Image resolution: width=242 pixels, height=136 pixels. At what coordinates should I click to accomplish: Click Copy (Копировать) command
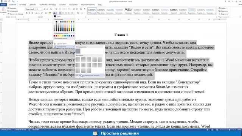coord(12,11)
